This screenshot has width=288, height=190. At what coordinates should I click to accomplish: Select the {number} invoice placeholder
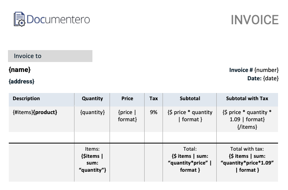coord(266,70)
